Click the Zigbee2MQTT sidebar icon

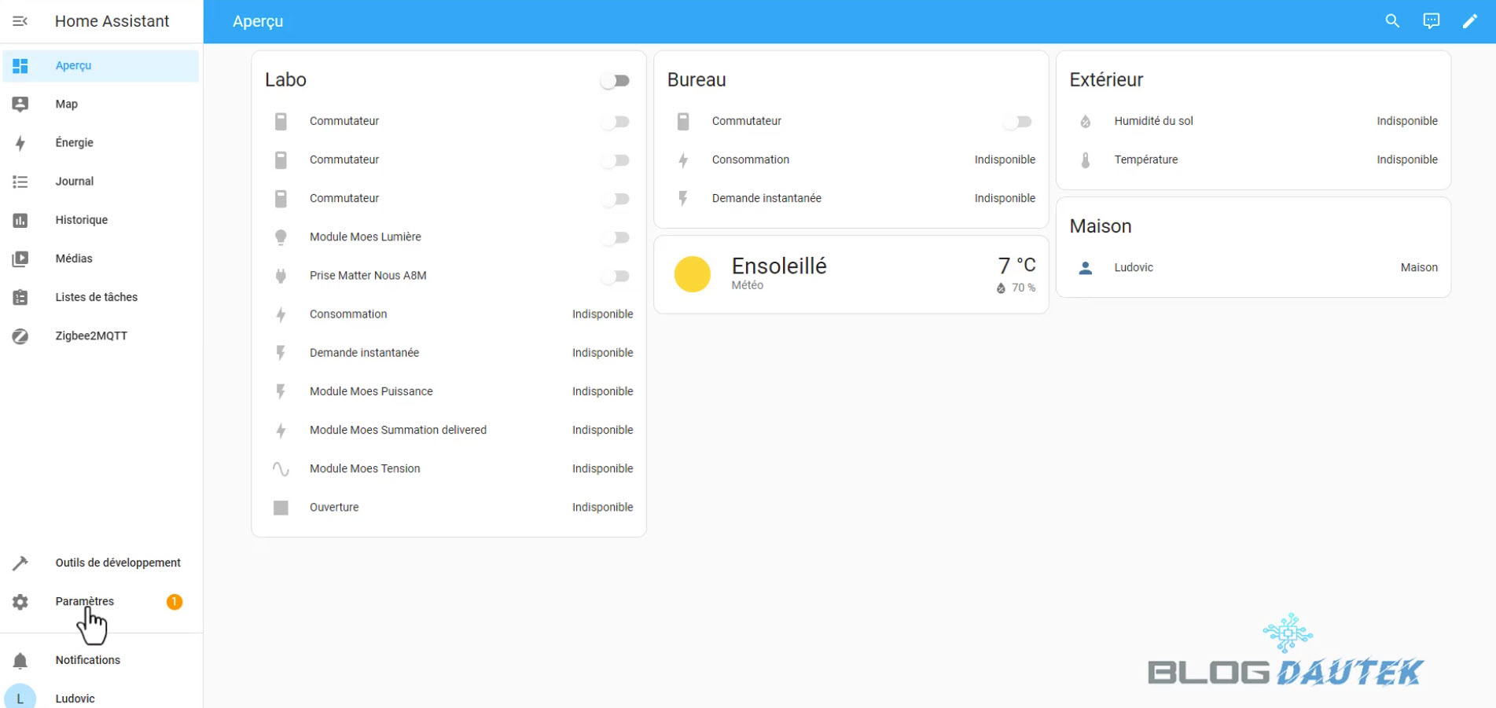pyautogui.click(x=20, y=336)
